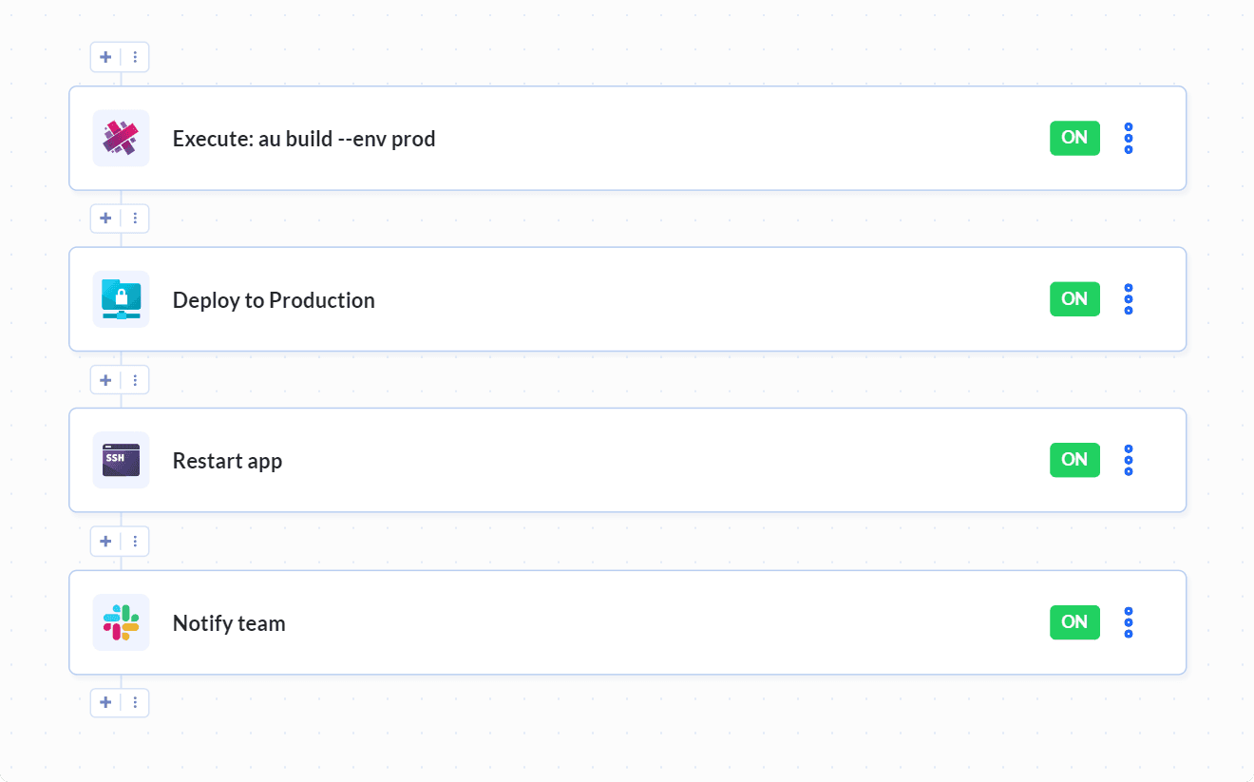This screenshot has width=1254, height=782.
Task: Select the Slack icon on Notify team
Action: (x=121, y=622)
